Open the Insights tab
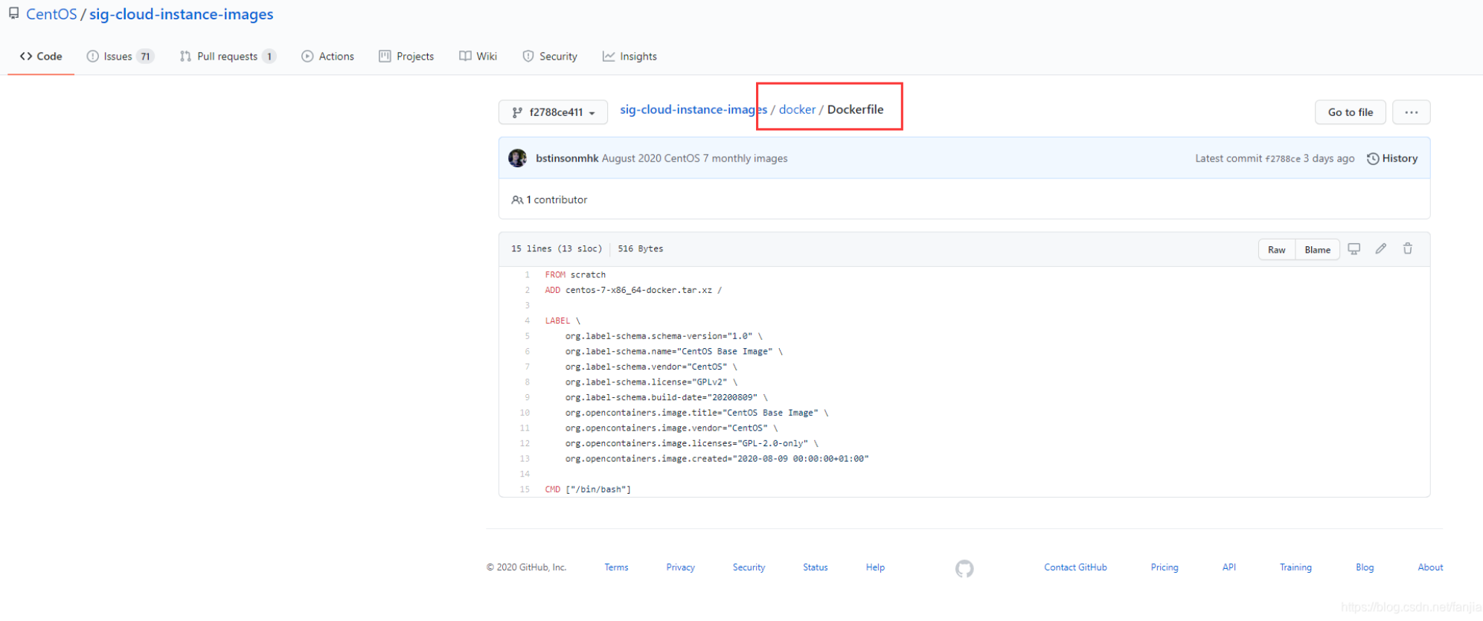 click(x=630, y=57)
